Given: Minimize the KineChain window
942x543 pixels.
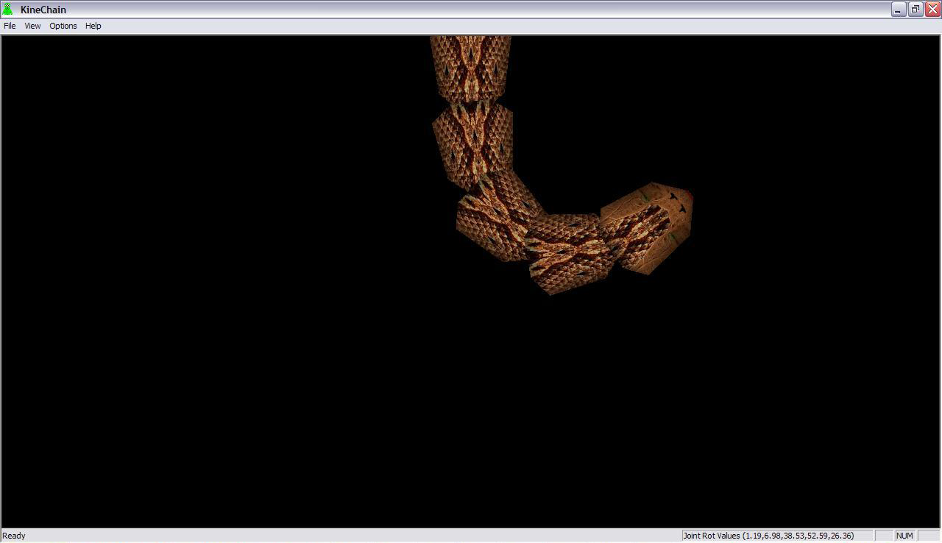Looking at the screenshot, I should click(x=898, y=10).
